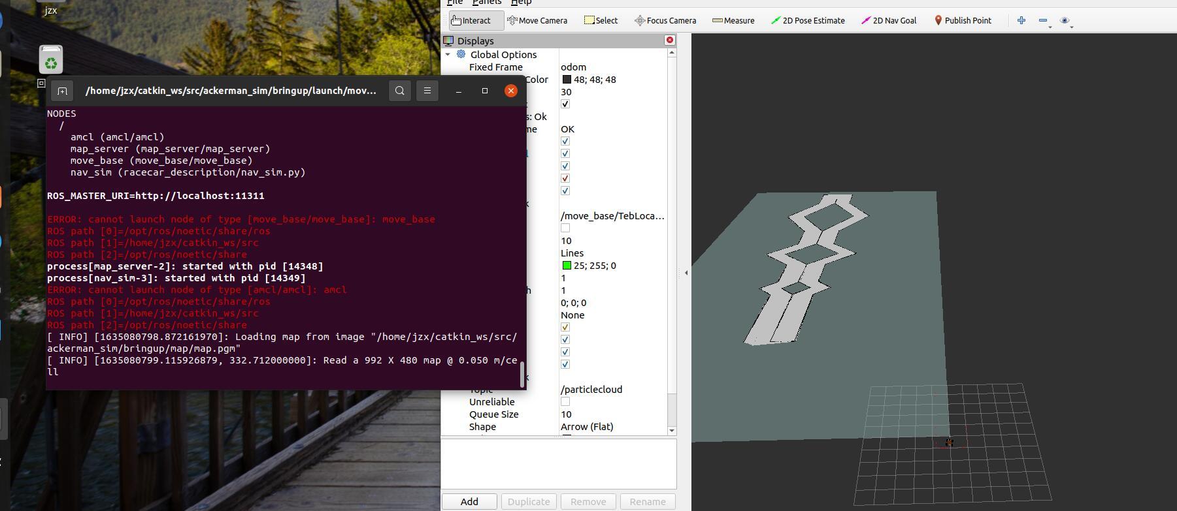Click the robot model in the 3D view
1177x511 pixels.
click(x=949, y=442)
